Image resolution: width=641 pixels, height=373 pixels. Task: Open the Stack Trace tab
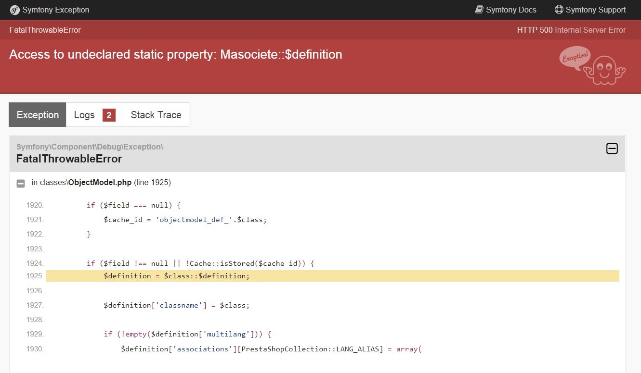click(x=156, y=115)
